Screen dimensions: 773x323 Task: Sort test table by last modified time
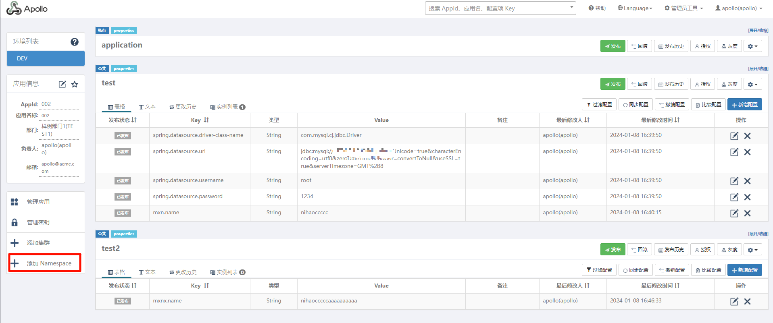click(x=660, y=120)
